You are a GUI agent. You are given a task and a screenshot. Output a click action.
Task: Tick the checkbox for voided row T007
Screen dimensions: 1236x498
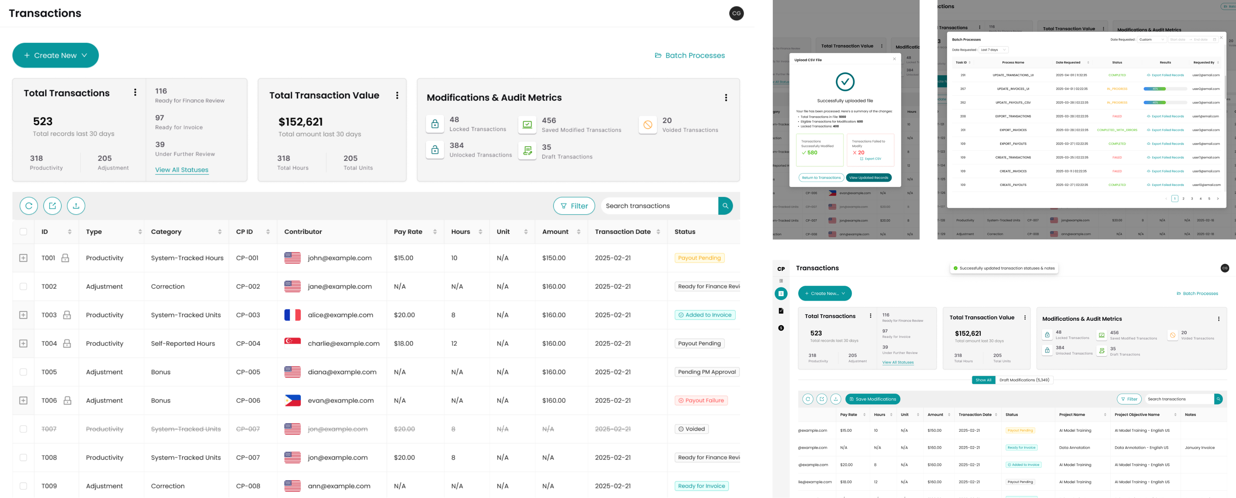click(23, 429)
